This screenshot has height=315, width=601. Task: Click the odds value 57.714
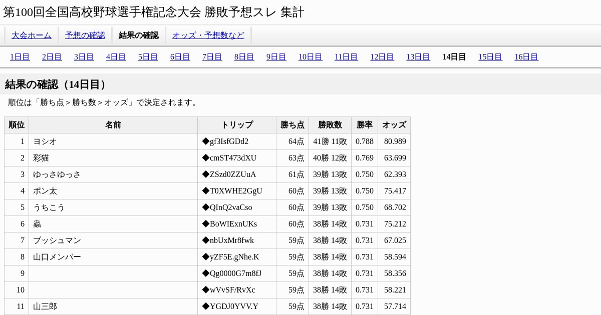pos(395,306)
